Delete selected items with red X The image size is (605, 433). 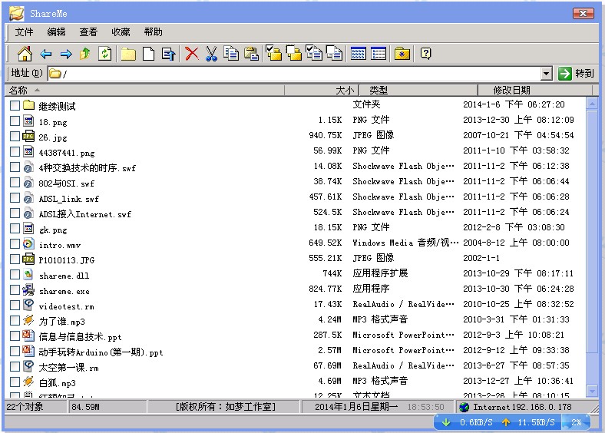tap(192, 54)
